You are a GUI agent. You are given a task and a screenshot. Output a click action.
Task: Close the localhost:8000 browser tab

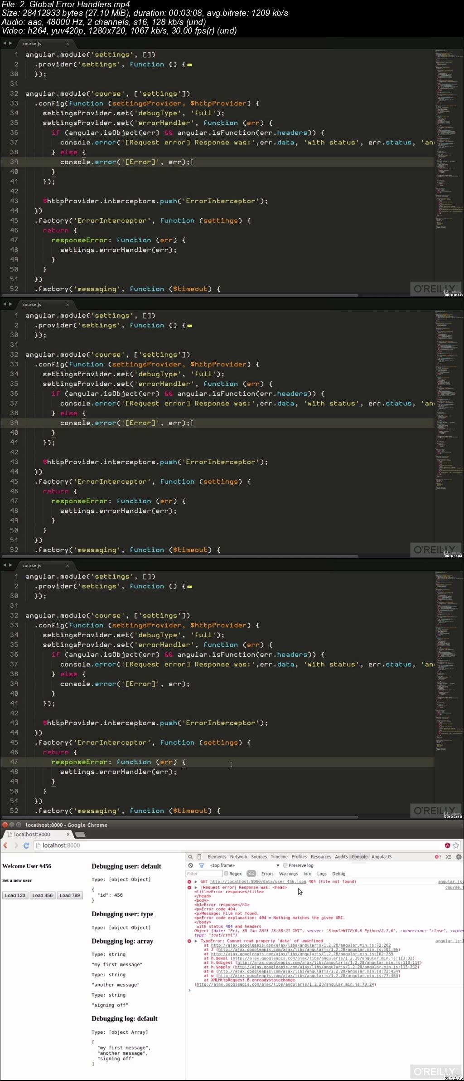click(x=68, y=834)
